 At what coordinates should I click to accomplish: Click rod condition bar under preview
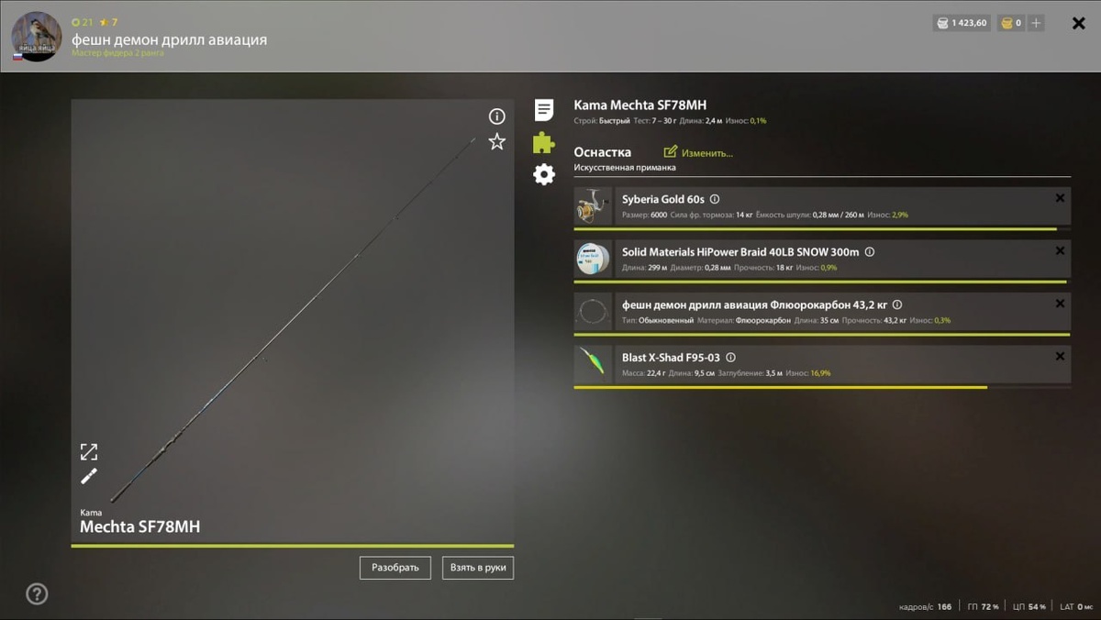tap(293, 547)
